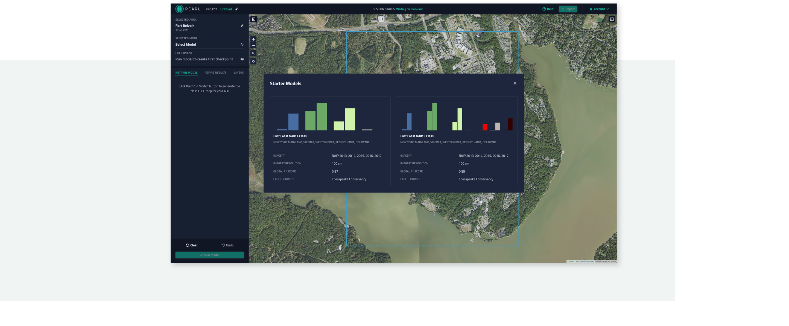This screenshot has width=789, height=326.
Task: Click the 0.85 Global F1 Score value
Action: point(461,171)
